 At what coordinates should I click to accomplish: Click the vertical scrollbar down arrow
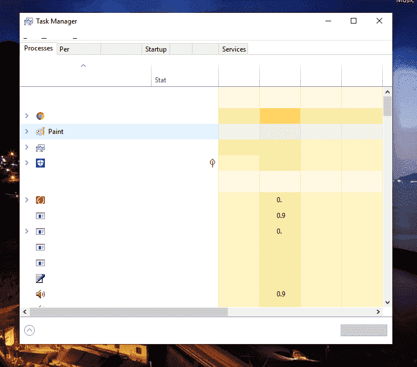(x=387, y=303)
